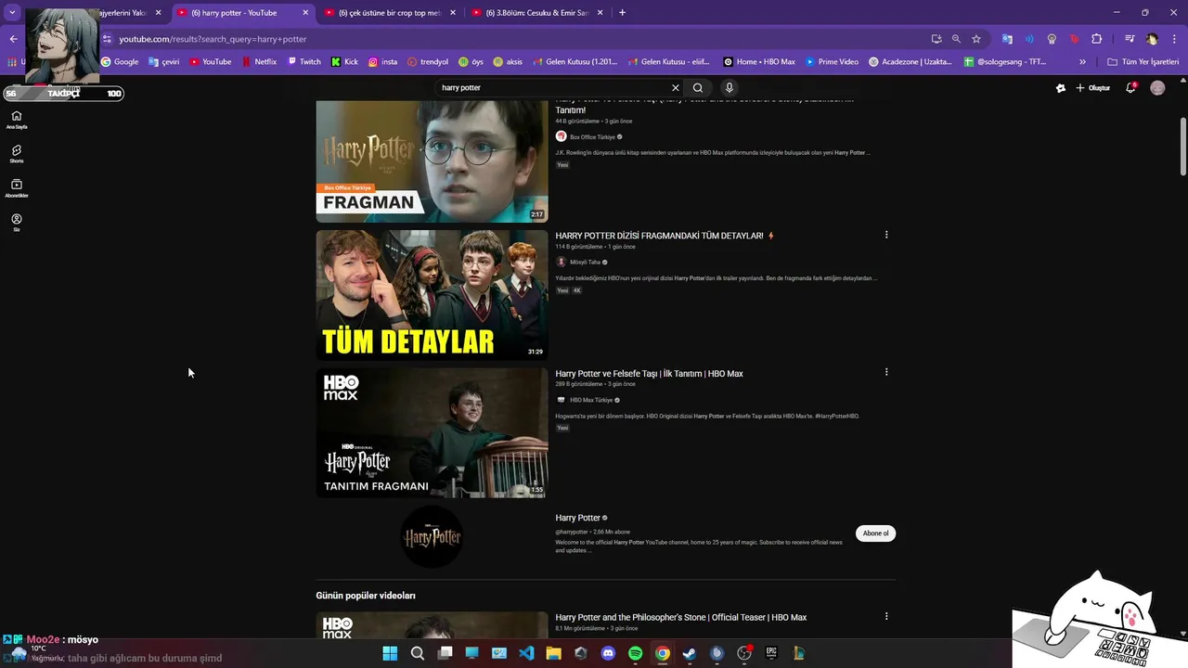Open the Tüm Yer İşaretleri bookmarks folder

(x=1143, y=62)
